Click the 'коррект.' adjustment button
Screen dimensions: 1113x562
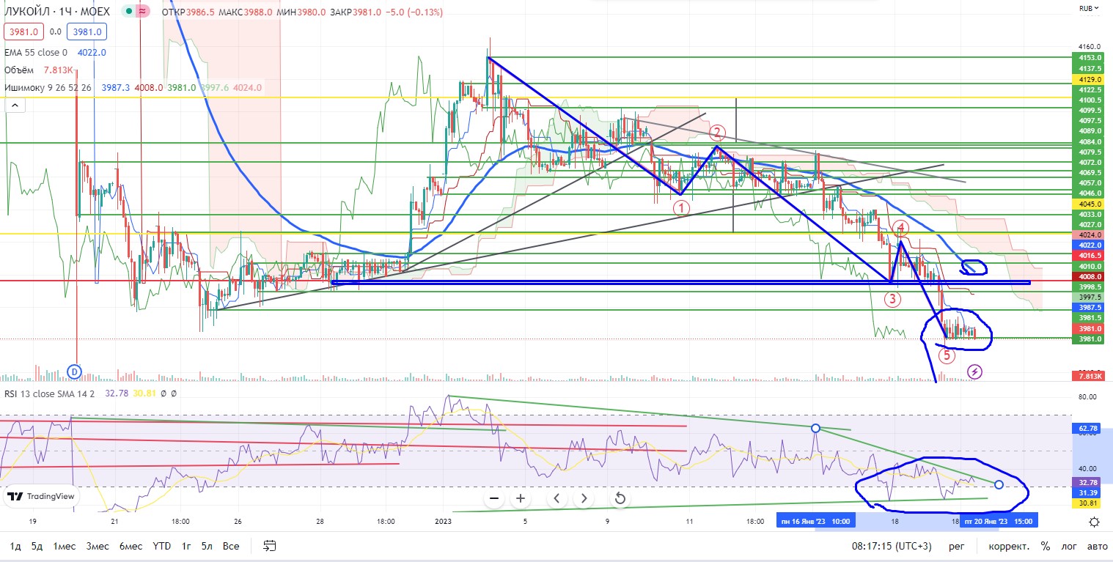pyautogui.click(x=1007, y=546)
